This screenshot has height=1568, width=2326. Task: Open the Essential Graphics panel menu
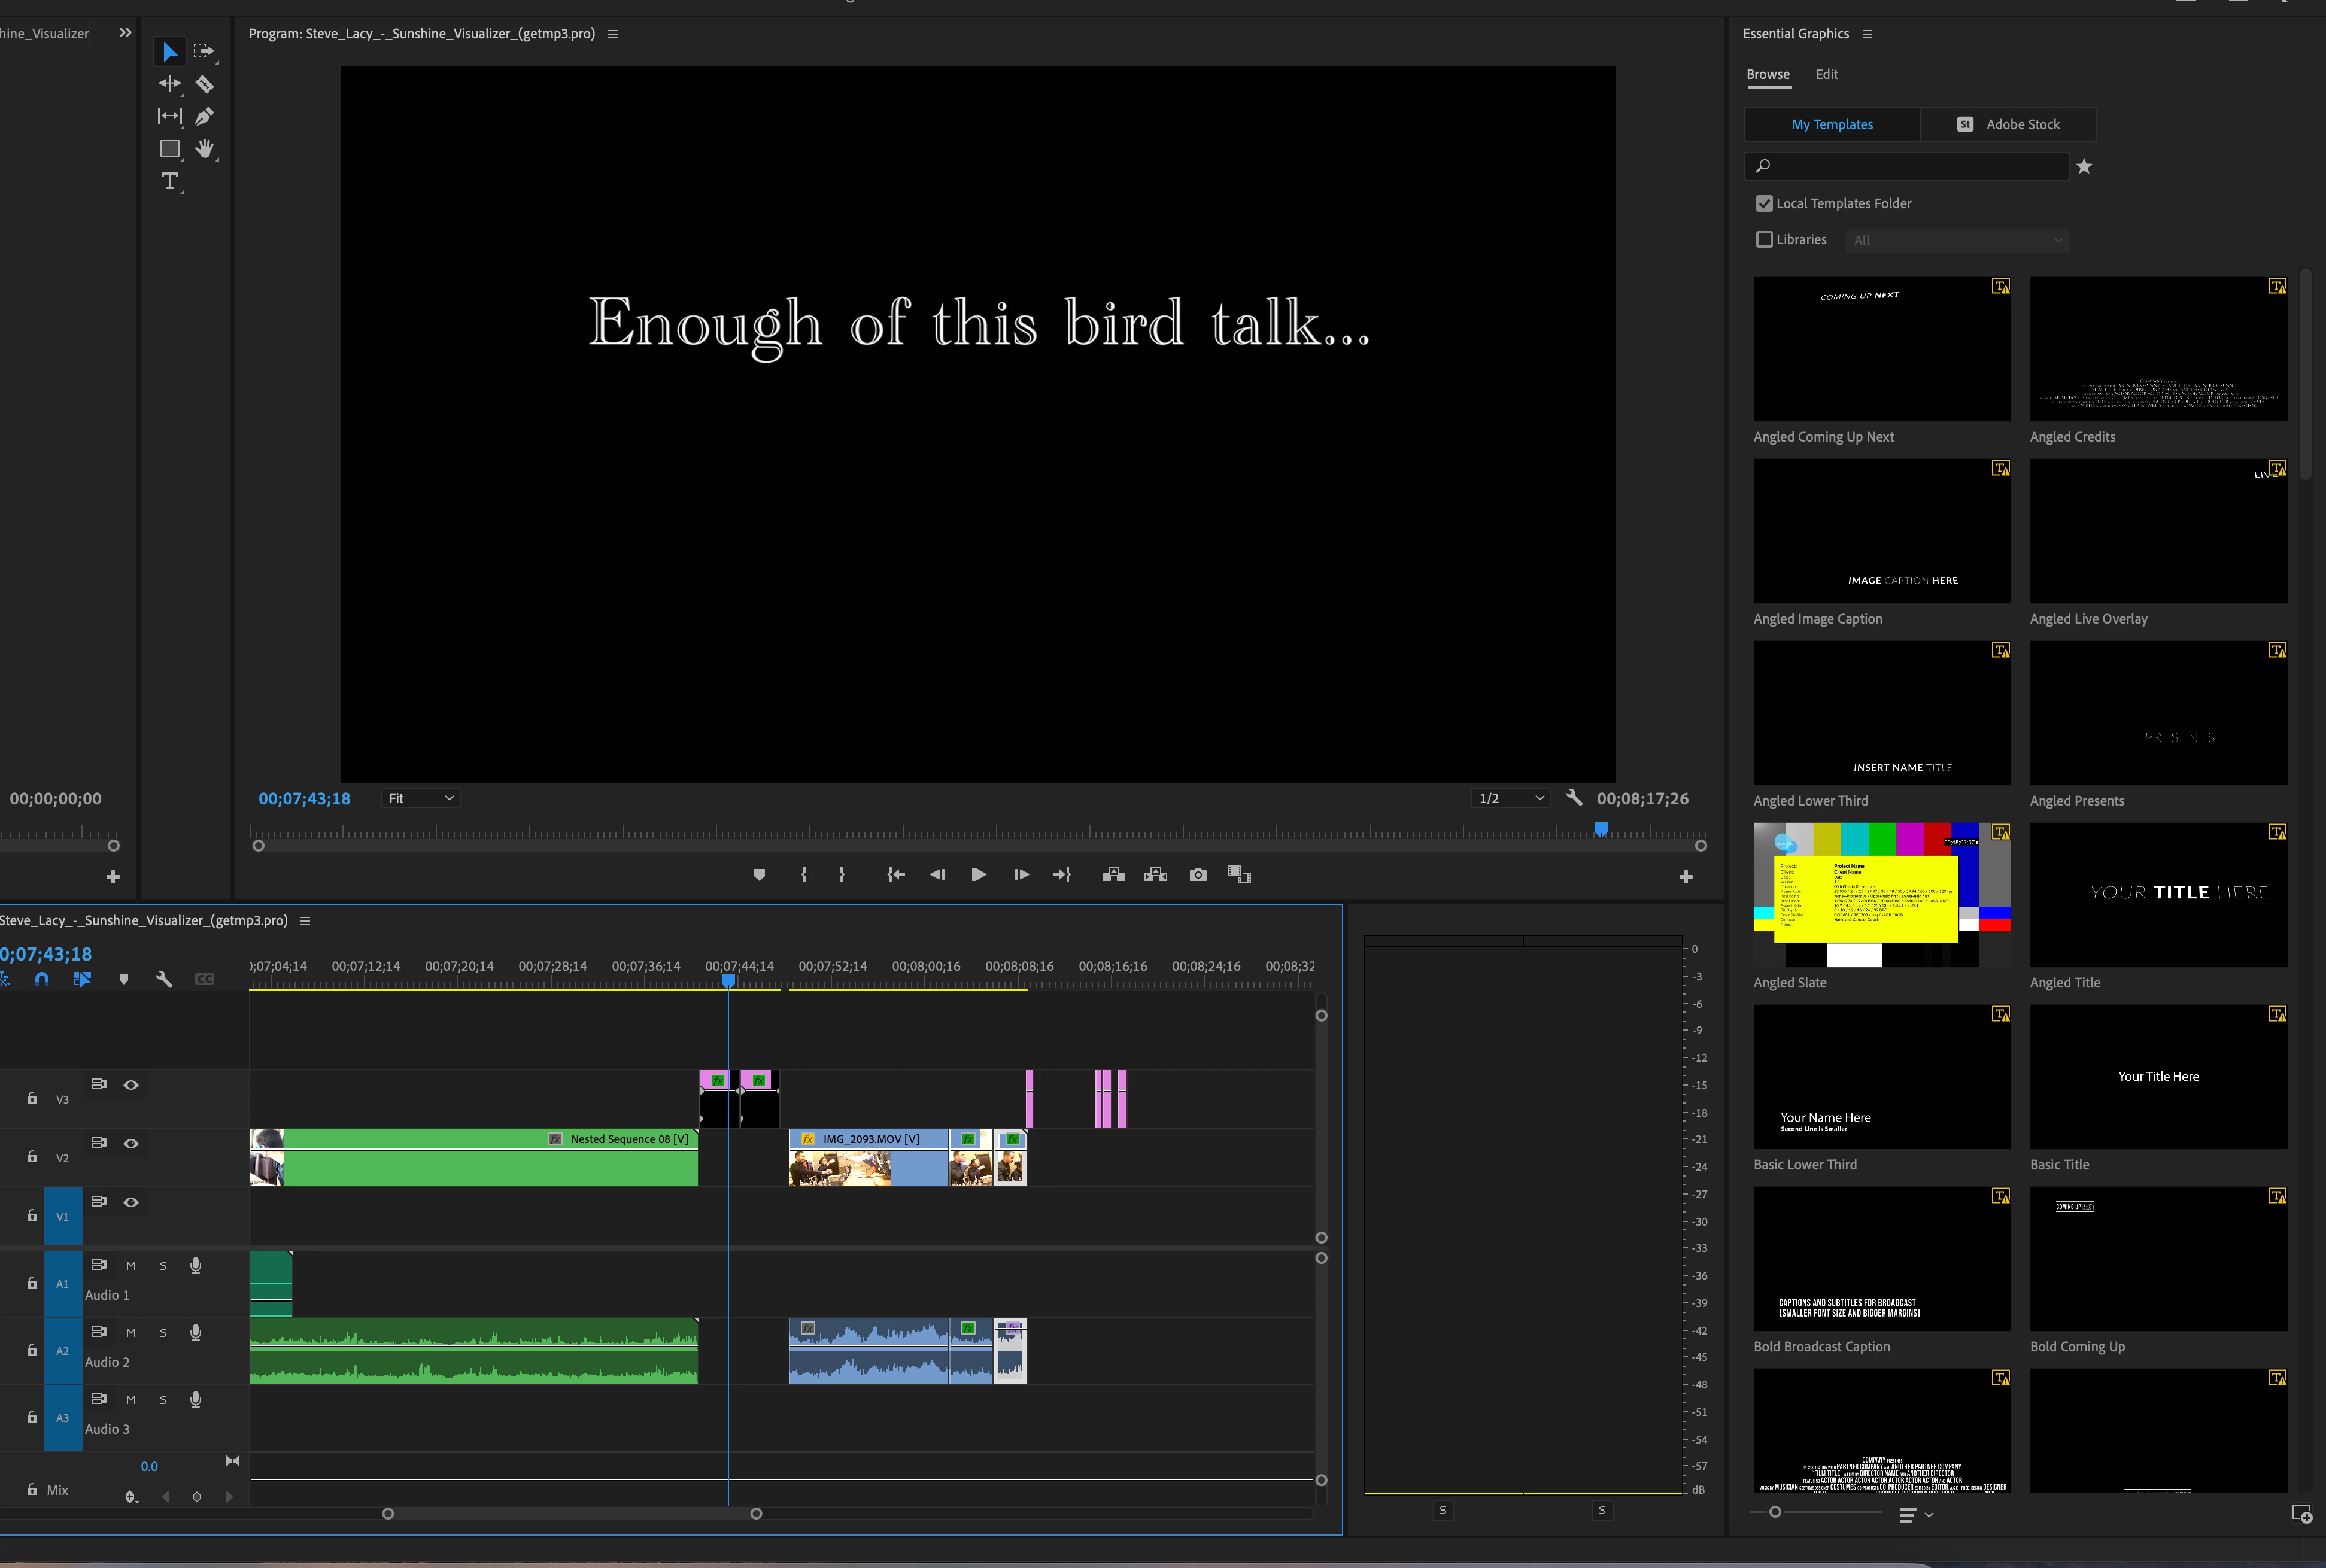click(x=1867, y=34)
